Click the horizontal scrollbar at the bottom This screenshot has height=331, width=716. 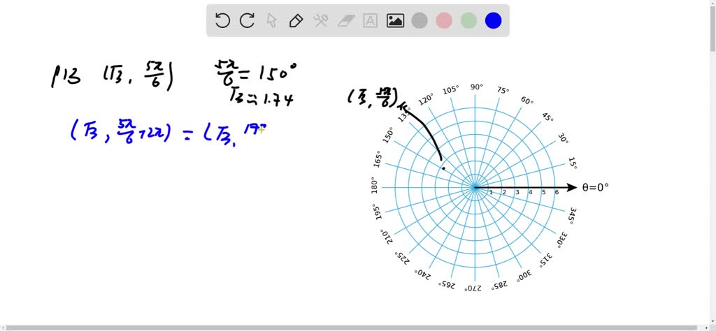tap(352, 328)
